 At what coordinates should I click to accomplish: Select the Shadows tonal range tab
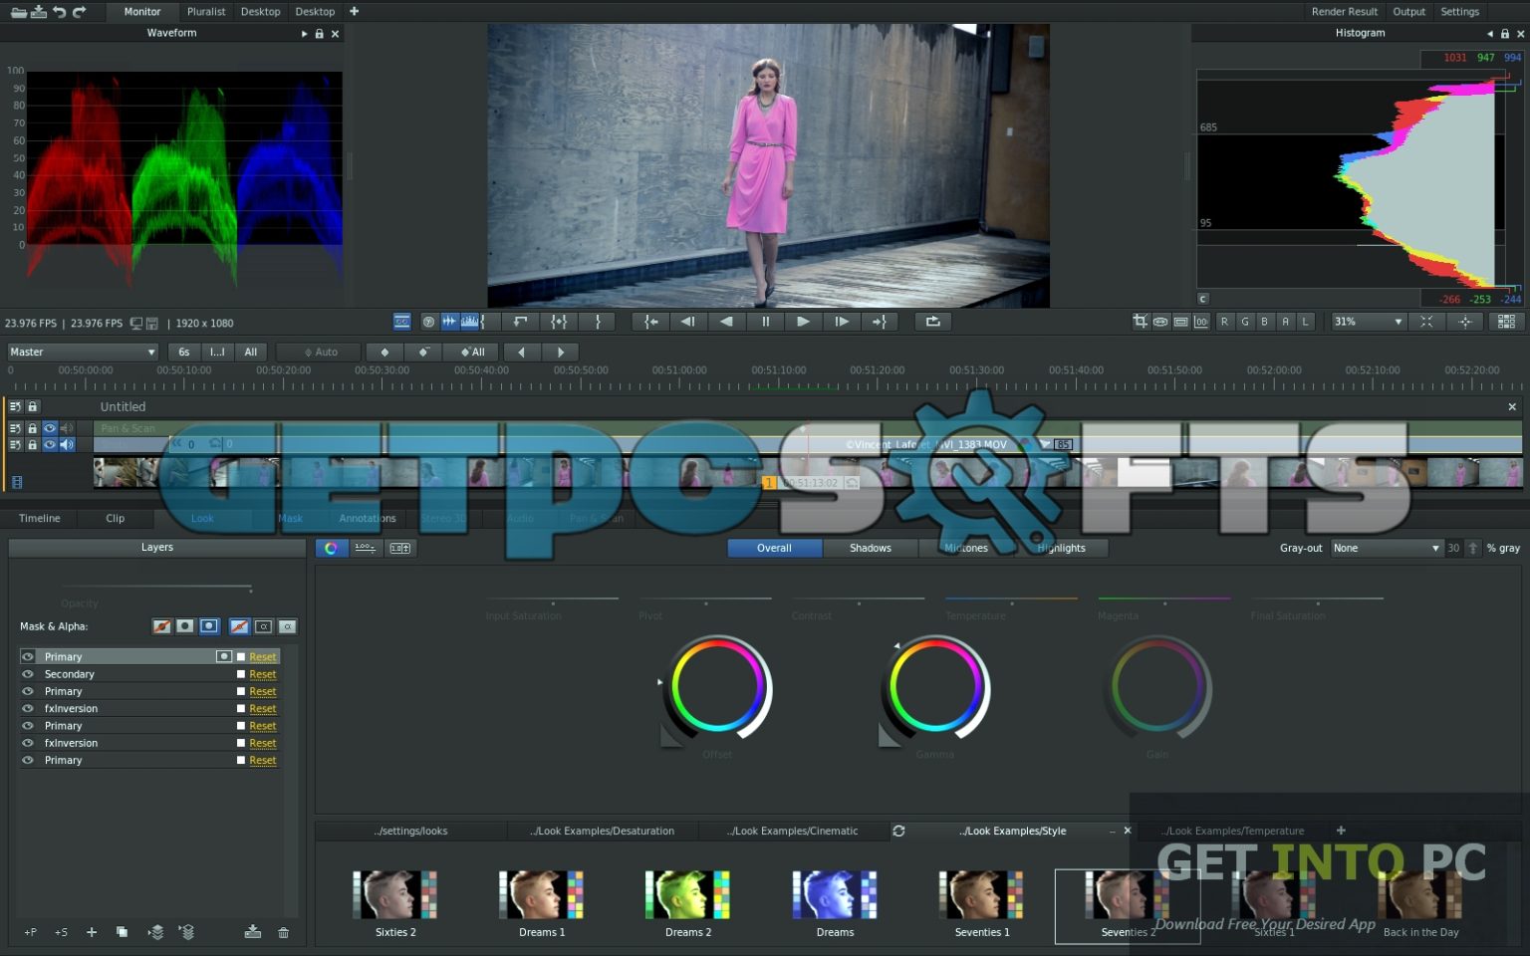click(870, 548)
